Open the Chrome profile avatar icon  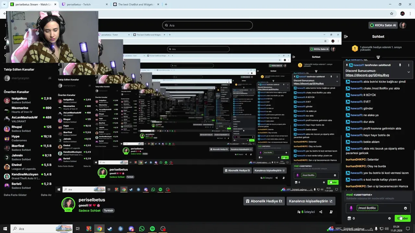click(x=402, y=14)
